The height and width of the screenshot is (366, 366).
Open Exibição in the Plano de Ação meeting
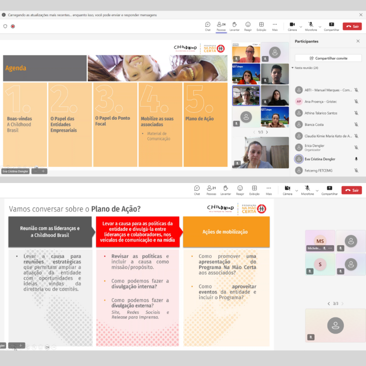tap(254, 190)
